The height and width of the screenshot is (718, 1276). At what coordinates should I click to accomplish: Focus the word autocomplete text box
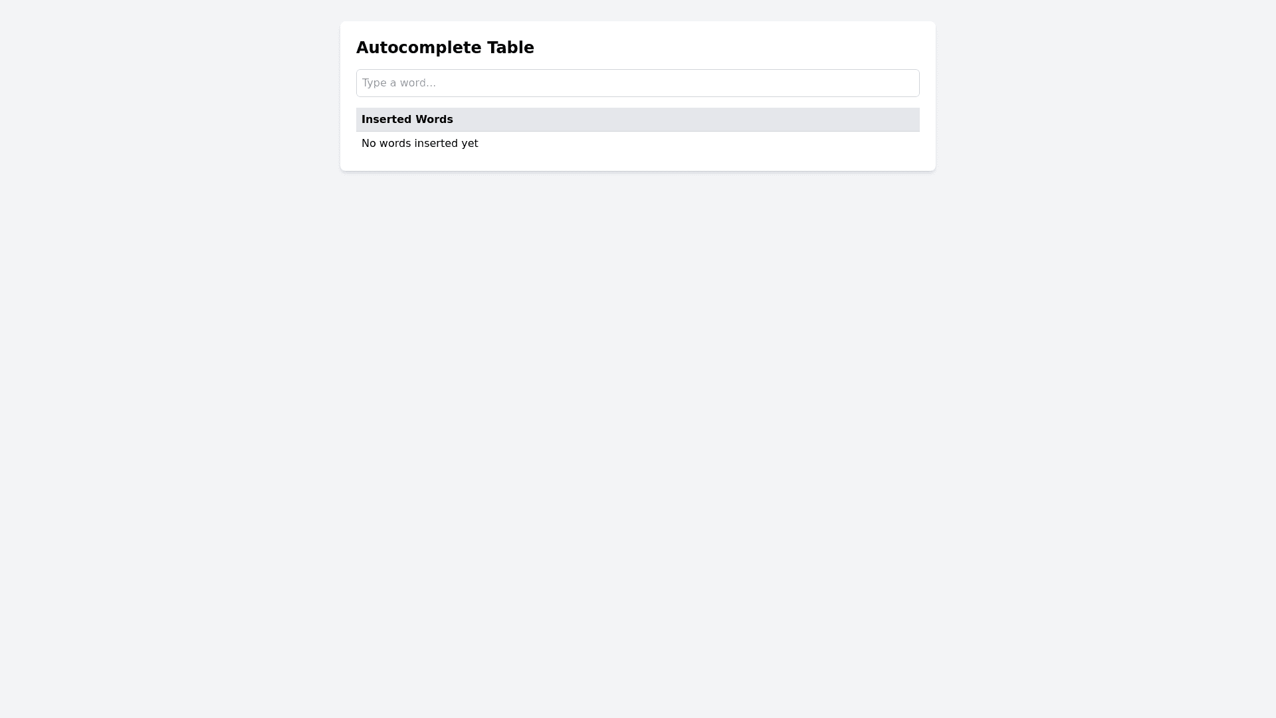tap(637, 83)
